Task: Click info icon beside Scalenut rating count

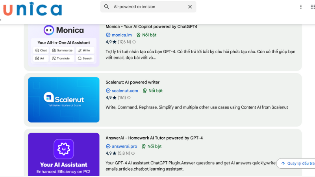Action: click(129, 98)
